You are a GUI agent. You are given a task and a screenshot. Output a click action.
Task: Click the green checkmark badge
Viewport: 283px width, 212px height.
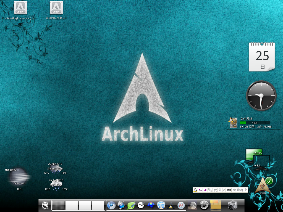(269, 181)
